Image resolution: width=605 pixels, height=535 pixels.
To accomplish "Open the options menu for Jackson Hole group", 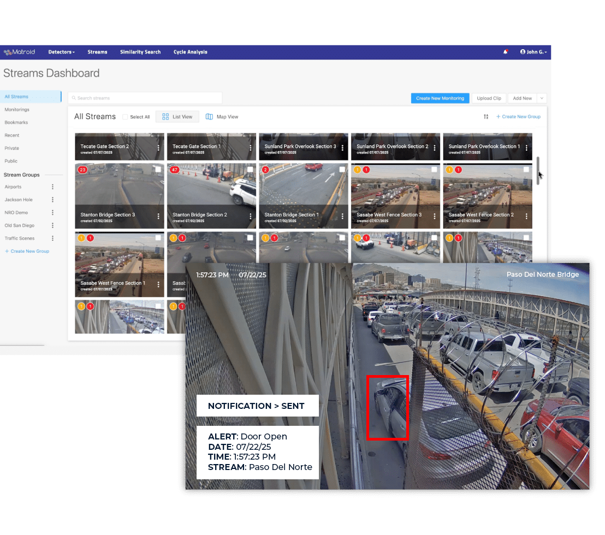I will click(52, 199).
